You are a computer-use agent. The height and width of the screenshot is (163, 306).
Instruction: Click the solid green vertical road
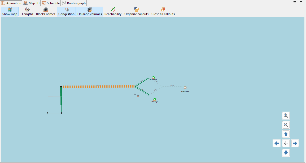pos(61,100)
